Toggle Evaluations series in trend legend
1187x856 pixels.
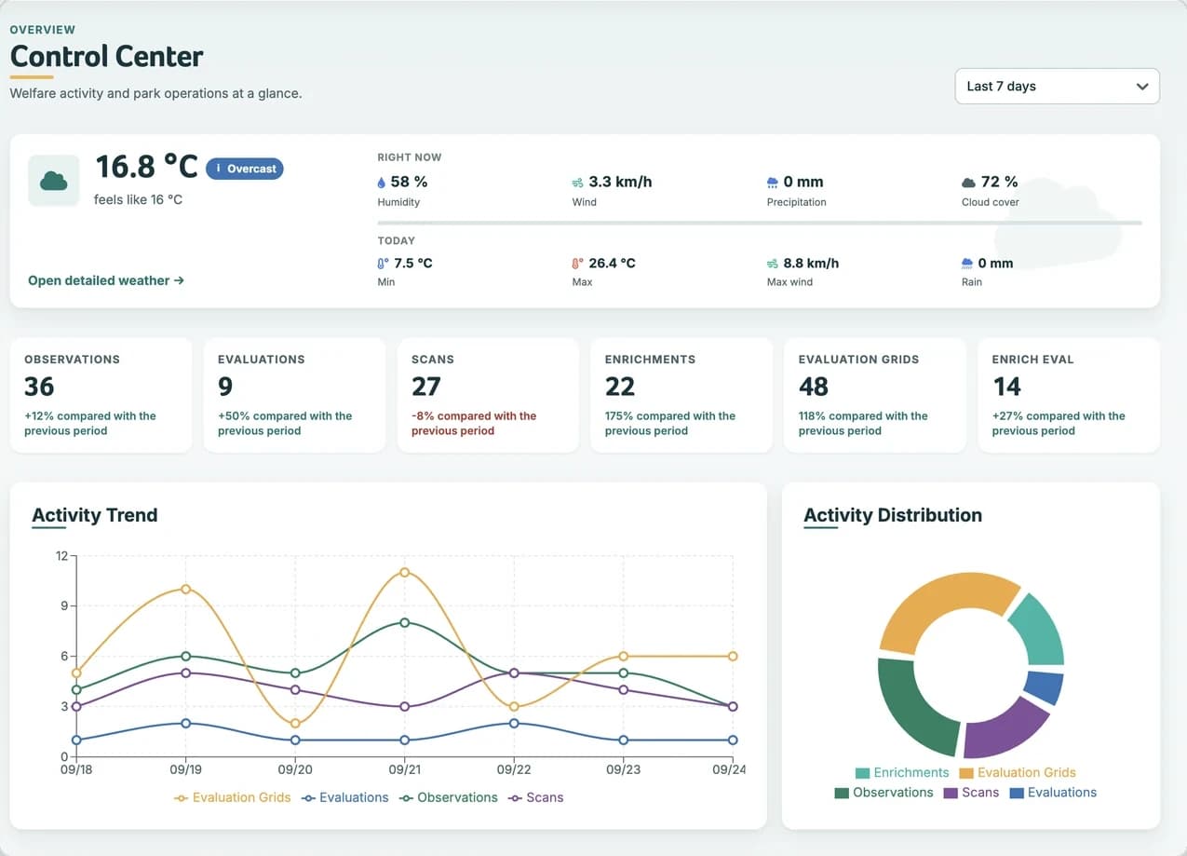(x=345, y=797)
